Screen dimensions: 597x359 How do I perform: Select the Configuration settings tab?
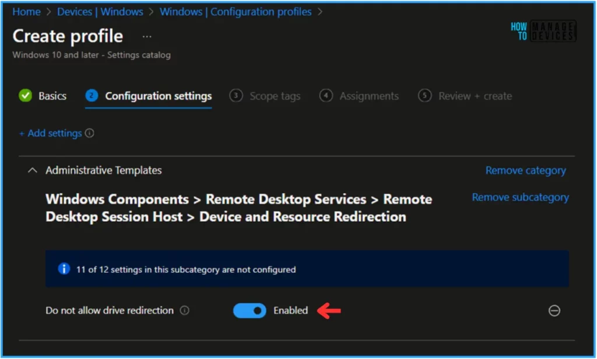coord(149,96)
